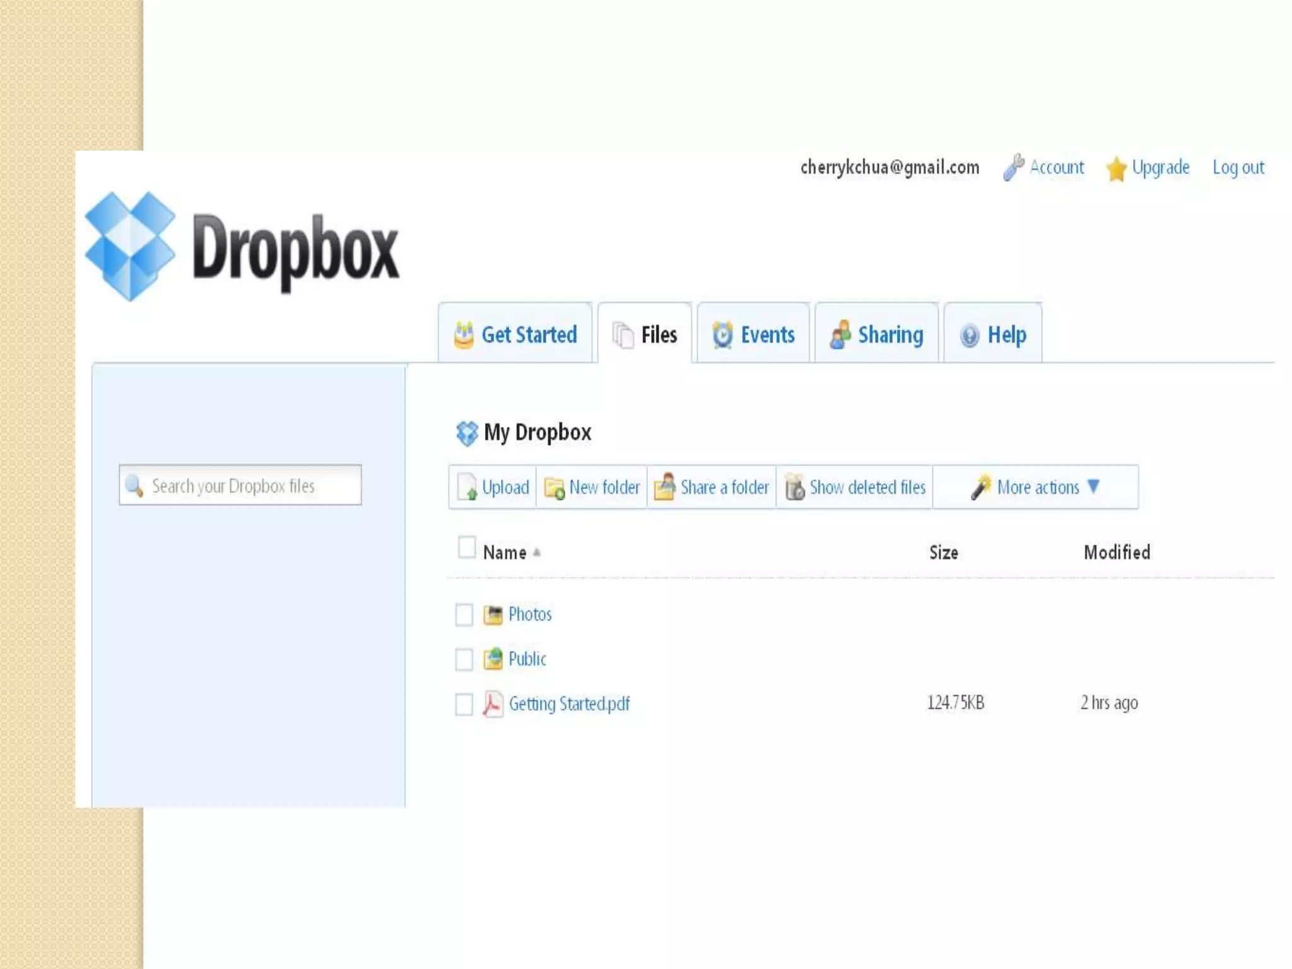
Task: Click the Show deleted files trash icon
Action: click(794, 488)
